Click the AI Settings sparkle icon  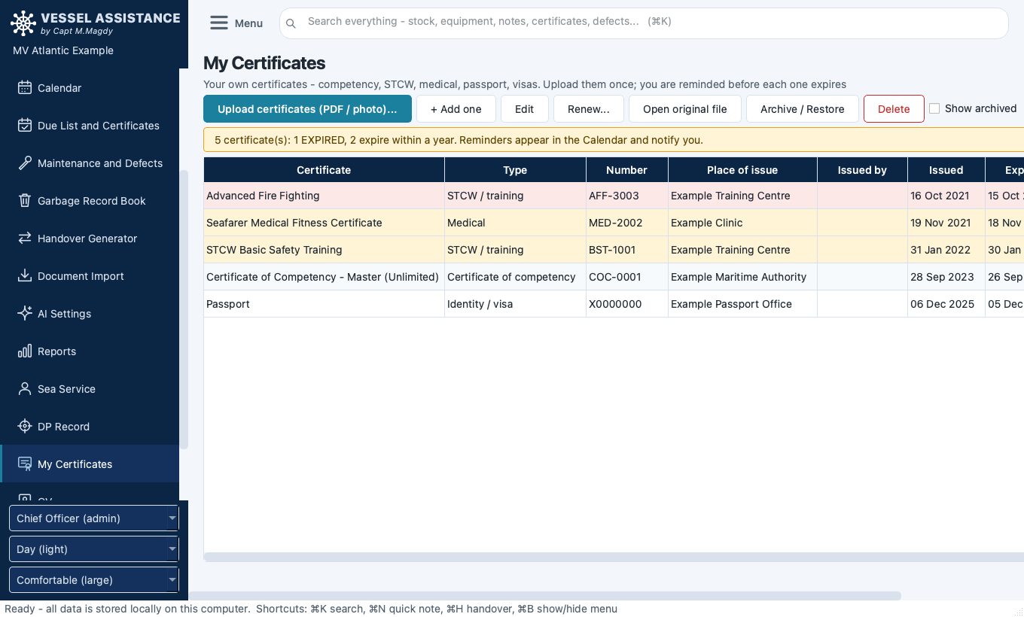pyautogui.click(x=25, y=314)
